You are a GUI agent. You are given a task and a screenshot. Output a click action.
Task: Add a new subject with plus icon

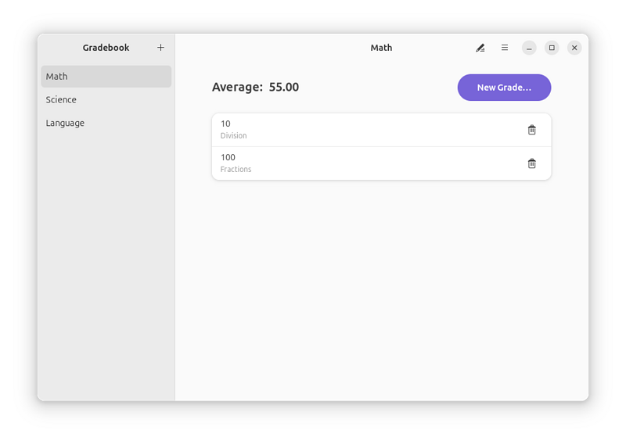pos(160,48)
